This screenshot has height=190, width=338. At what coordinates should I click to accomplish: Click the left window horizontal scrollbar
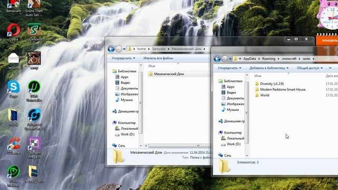179,146
